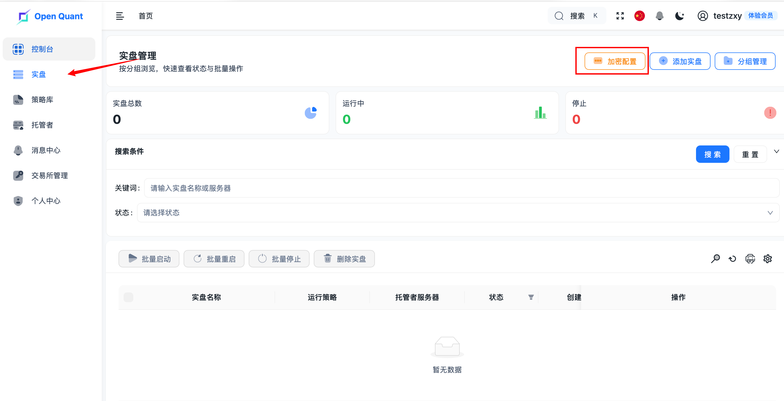Open the sidebar collapse hamburger menu
Image resolution: width=784 pixels, height=401 pixels.
click(120, 16)
